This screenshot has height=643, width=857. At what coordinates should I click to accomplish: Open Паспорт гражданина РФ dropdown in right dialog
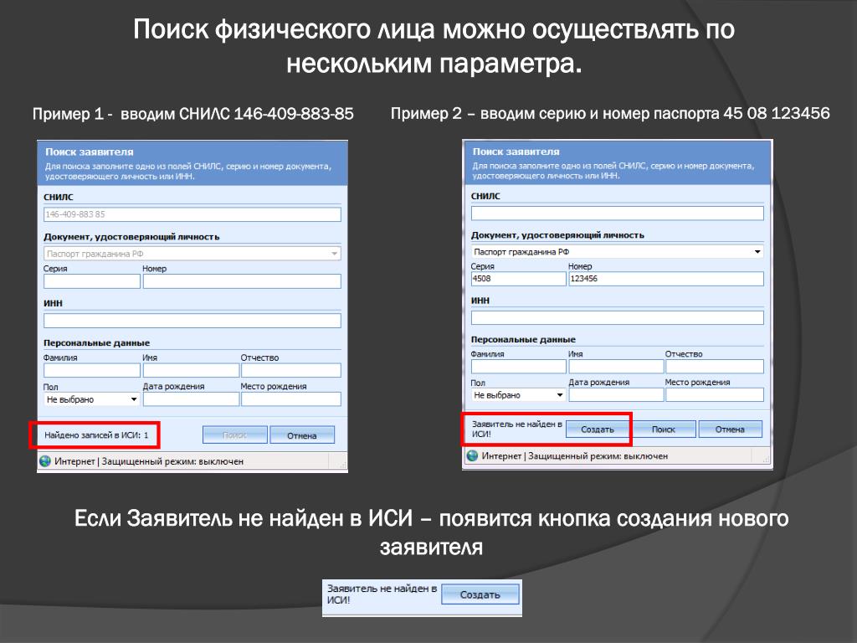click(617, 251)
